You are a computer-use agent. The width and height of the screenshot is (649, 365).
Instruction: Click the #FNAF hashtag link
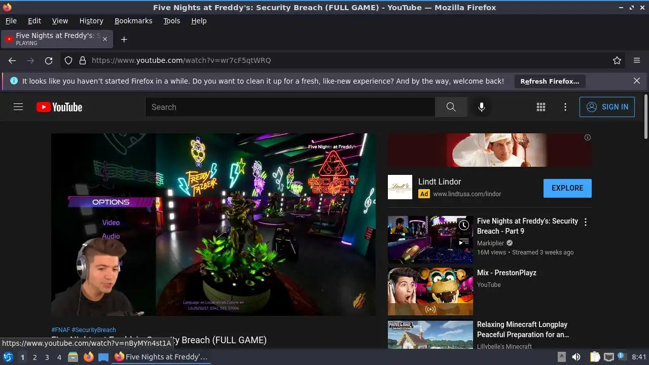(61, 330)
